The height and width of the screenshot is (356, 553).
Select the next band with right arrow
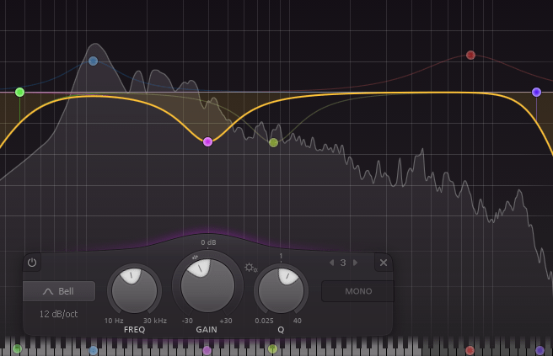[x=355, y=263]
